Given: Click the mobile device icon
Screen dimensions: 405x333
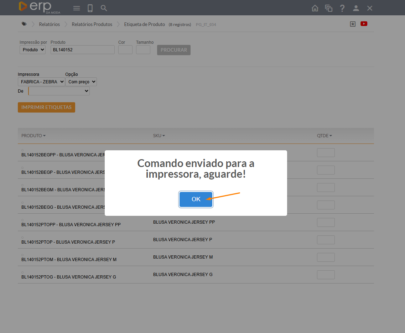Looking at the screenshot, I should 90,8.
